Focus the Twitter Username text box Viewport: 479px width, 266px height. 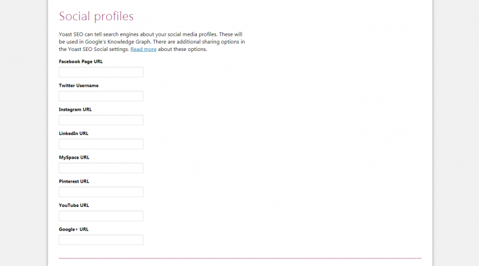pyautogui.click(x=101, y=96)
